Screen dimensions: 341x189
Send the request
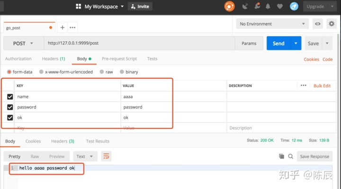tap(278, 43)
